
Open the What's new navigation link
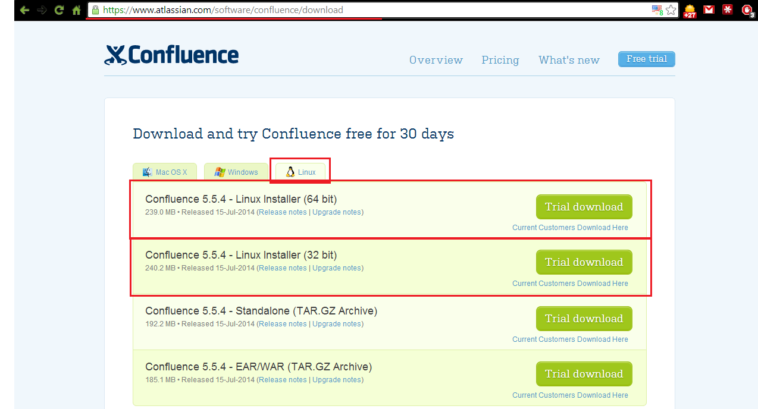point(569,60)
